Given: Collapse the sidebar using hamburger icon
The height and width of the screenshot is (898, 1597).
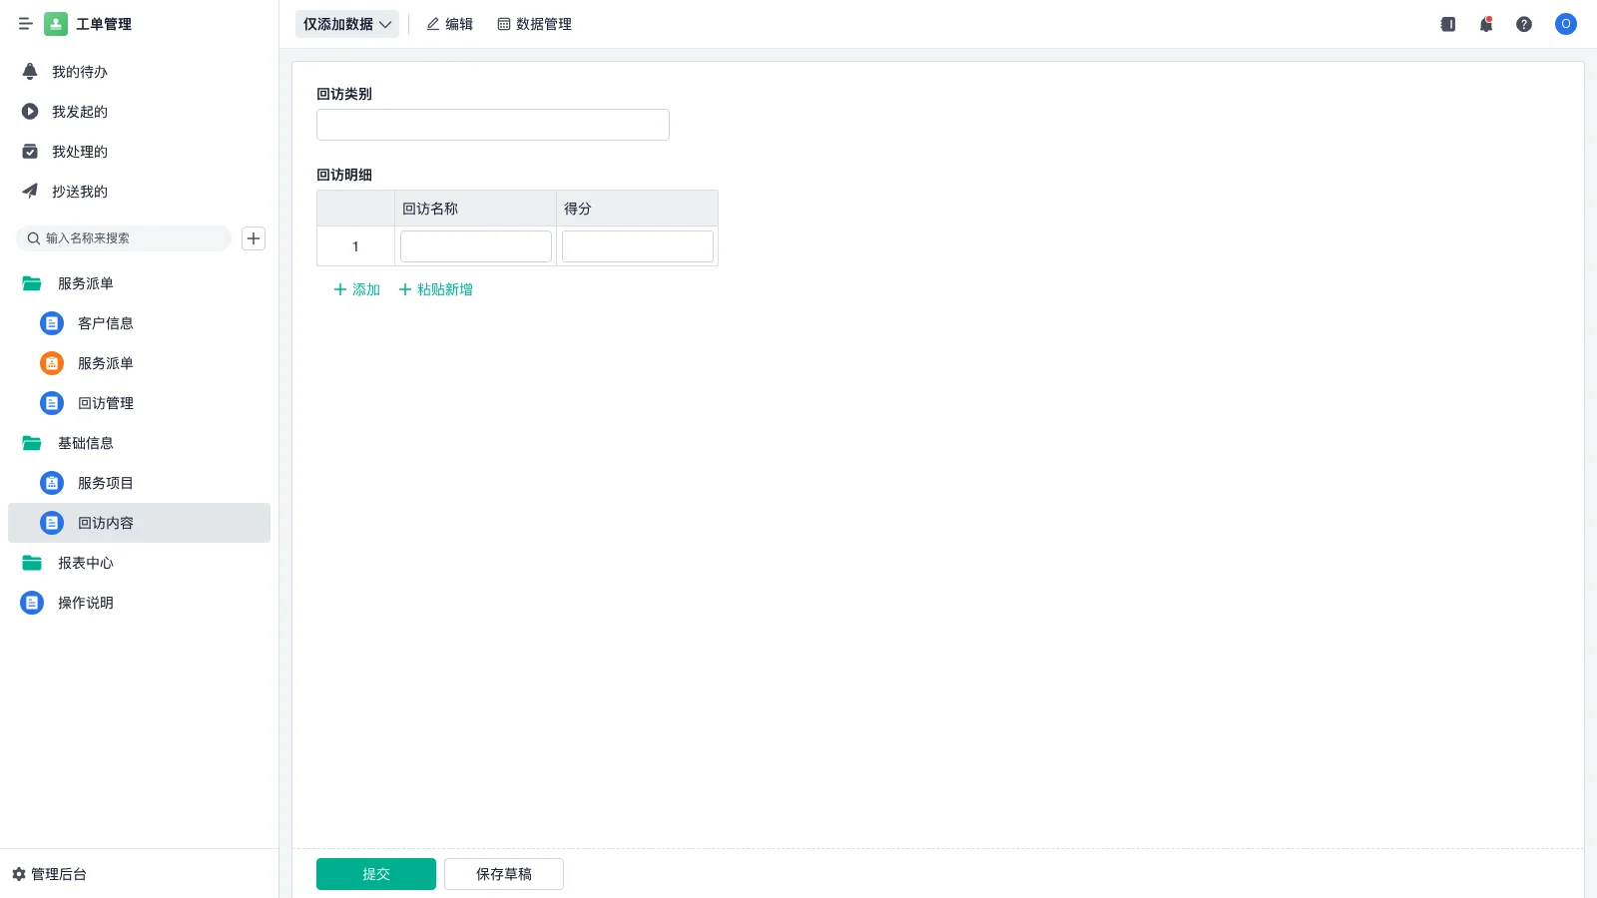Looking at the screenshot, I should 25,24.
